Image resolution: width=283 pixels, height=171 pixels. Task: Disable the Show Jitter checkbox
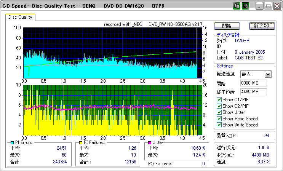point(219,112)
